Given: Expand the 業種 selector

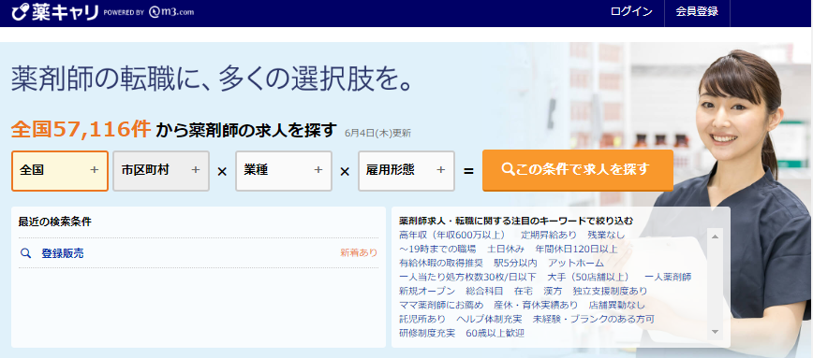Looking at the screenshot, I should [x=284, y=171].
